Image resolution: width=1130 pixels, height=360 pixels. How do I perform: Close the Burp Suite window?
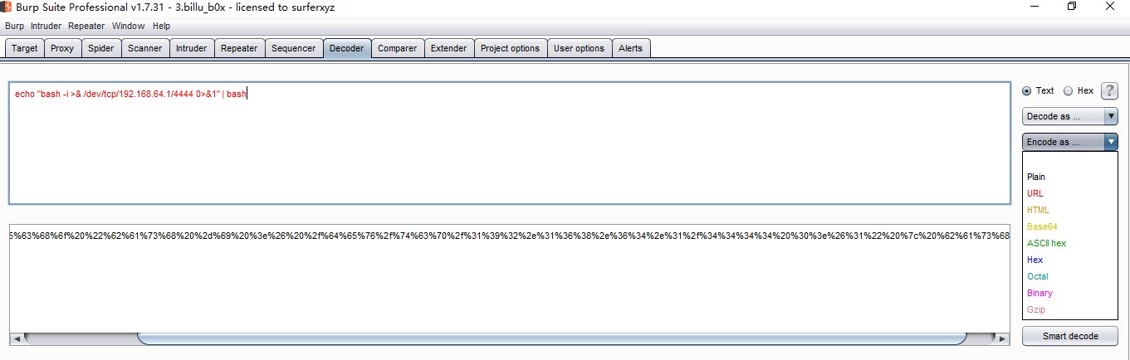click(1111, 7)
